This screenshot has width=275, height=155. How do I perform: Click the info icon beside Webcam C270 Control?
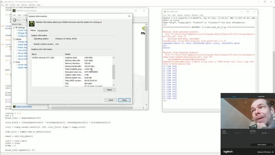click(x=272, y=152)
